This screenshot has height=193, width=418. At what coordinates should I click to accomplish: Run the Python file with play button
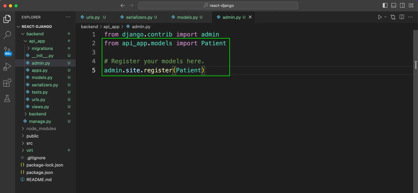[380, 17]
